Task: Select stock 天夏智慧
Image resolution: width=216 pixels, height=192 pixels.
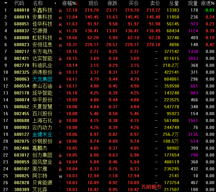Action: 42,107
